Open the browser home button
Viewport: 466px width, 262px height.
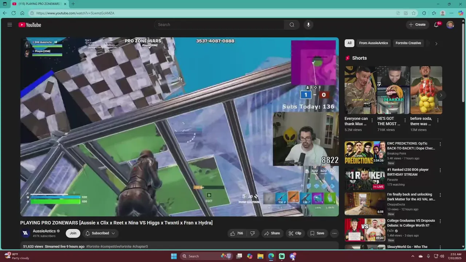pyautogui.click(x=22, y=13)
